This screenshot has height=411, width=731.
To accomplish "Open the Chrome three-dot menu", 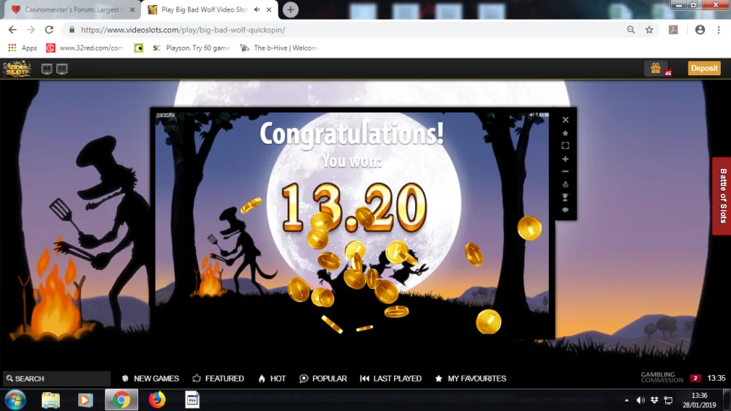I will click(719, 30).
